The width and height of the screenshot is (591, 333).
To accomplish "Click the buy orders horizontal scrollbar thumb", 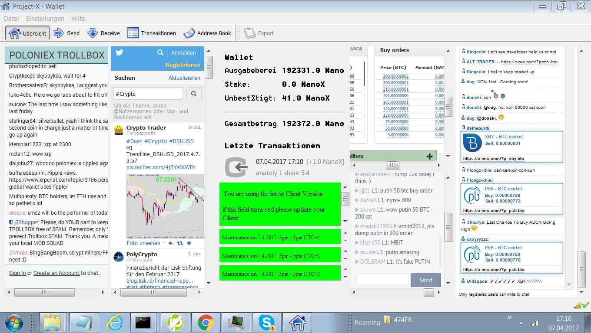I will coord(392,165).
